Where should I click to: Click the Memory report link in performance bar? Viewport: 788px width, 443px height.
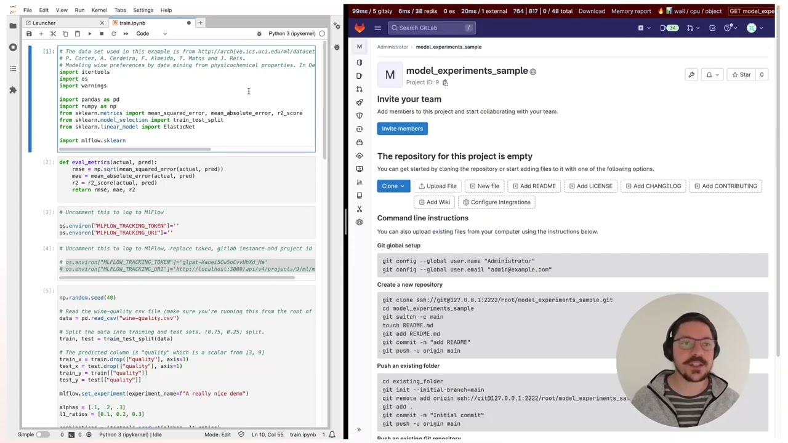point(631,11)
